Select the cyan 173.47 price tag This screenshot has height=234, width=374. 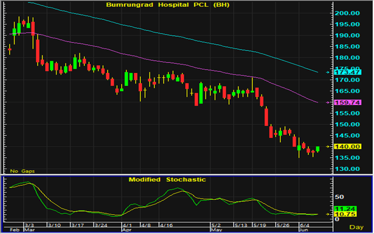[x=347, y=71]
